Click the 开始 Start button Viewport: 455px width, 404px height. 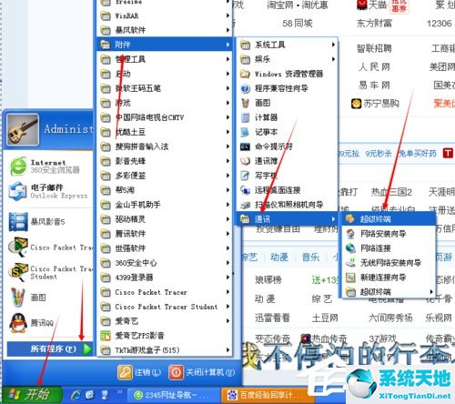click(31, 395)
